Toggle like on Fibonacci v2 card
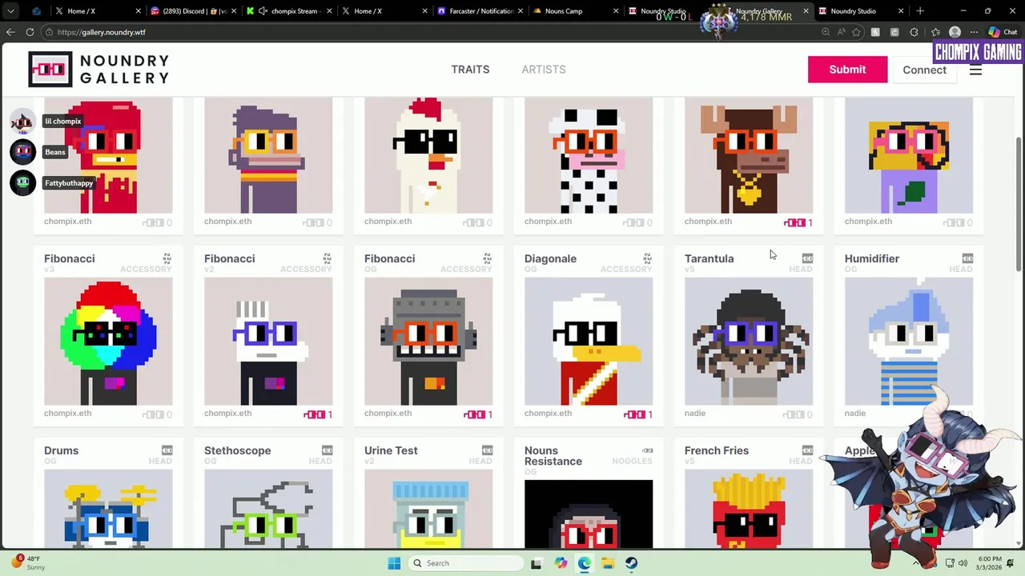The width and height of the screenshot is (1025, 576). click(318, 414)
